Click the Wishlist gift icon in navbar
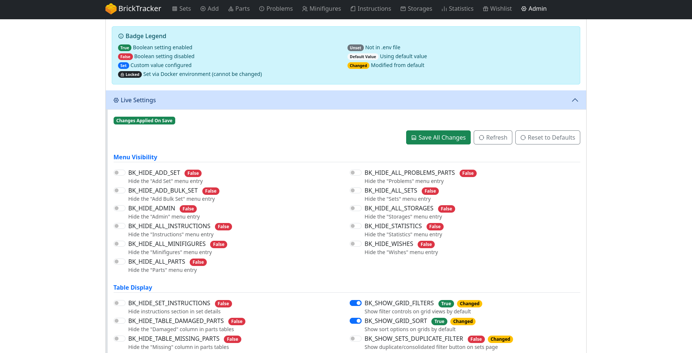692x353 pixels. pos(486,9)
